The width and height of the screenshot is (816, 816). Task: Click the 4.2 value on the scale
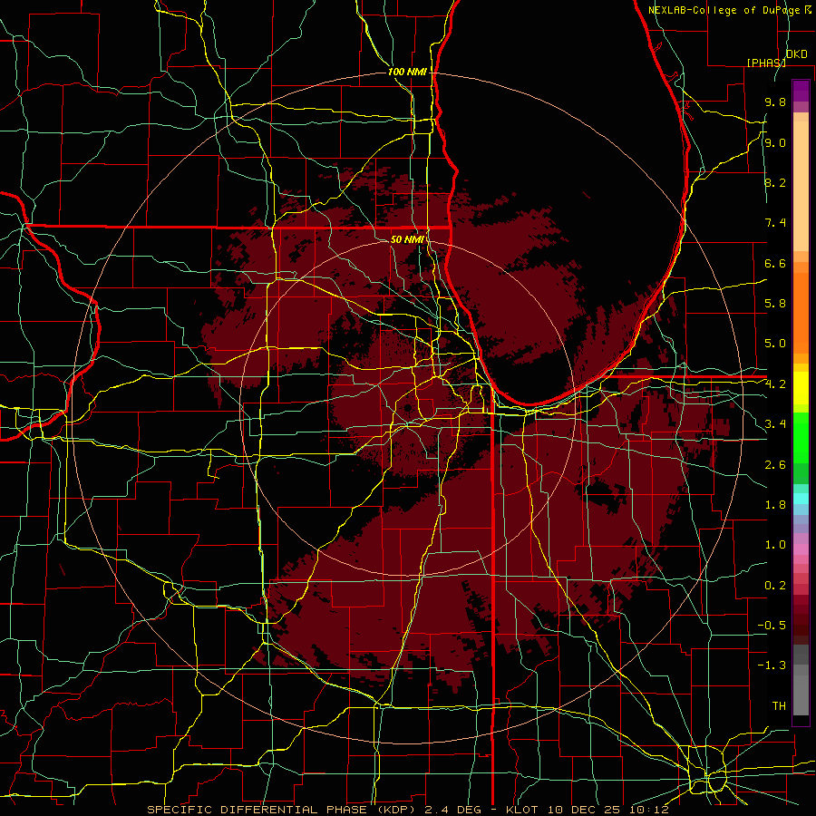(x=775, y=384)
